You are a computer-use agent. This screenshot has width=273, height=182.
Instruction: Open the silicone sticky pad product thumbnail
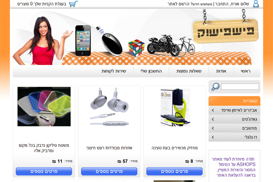44,107
